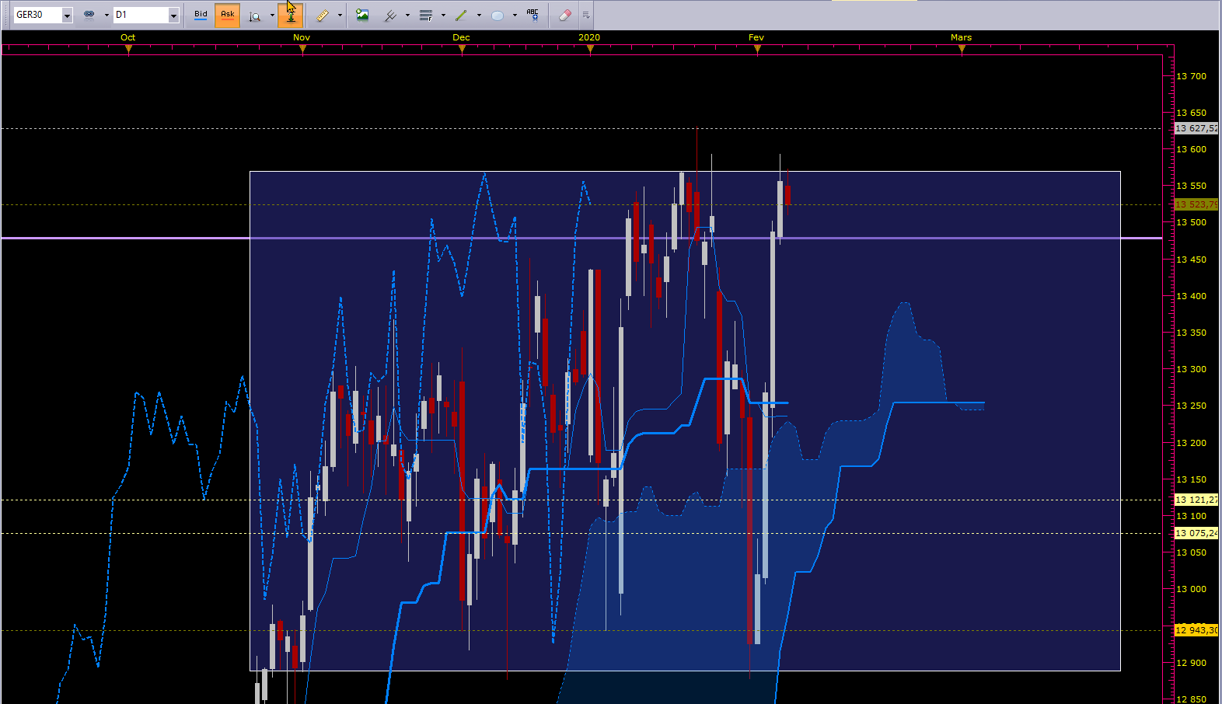
Task: Select the ABC text annotation tool
Action: [533, 15]
